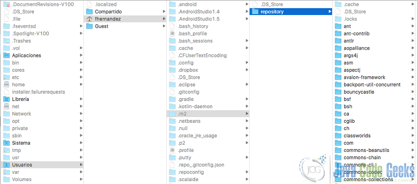
Task: Select the backport-util-concurrent folder name
Action: (372, 84)
